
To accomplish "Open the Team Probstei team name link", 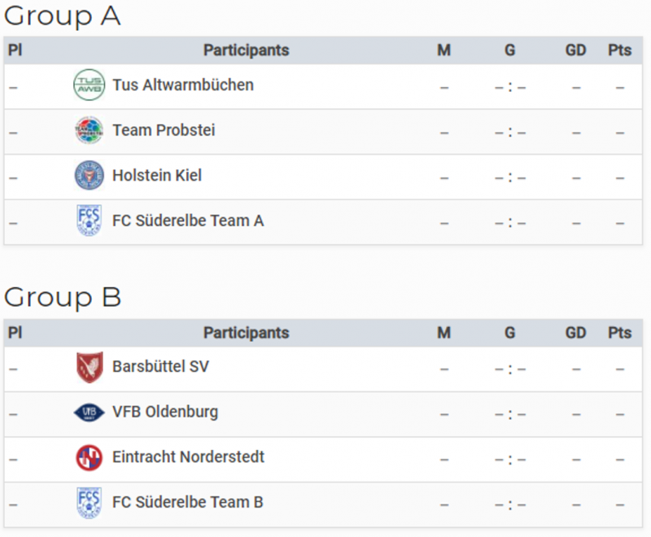I will click(x=164, y=130).
